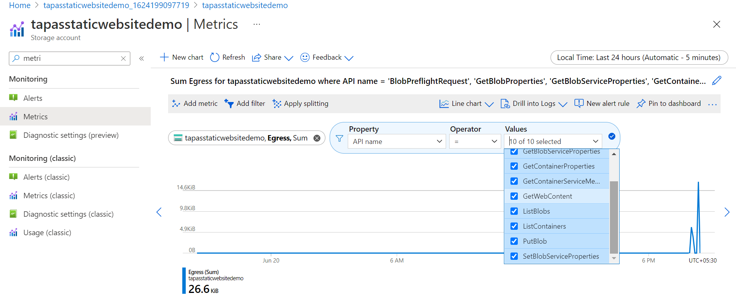This screenshot has width=736, height=296.
Task: Click the New alert rule icon
Action: coord(579,104)
